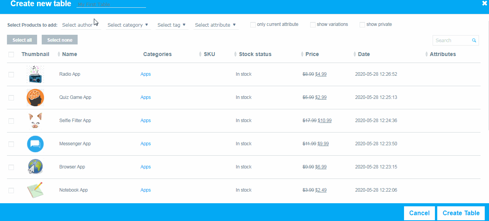Viewport: 489px width, 221px height.
Task: Click the Messenger App product name
Action: coord(75,144)
